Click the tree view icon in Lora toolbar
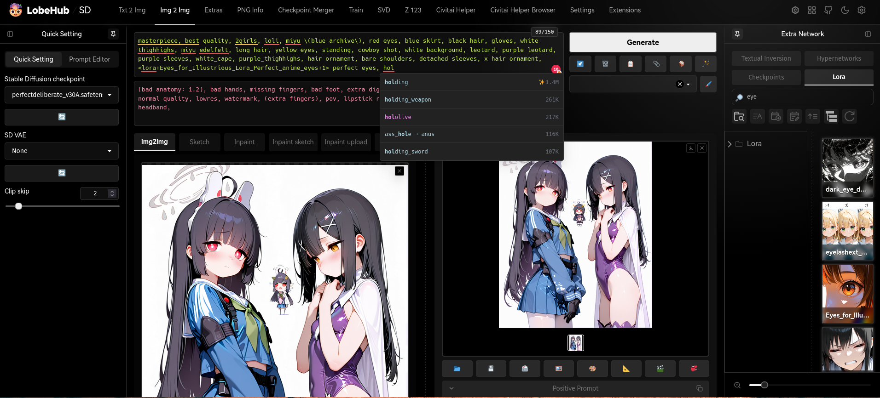Screen dimensions: 880x398 click(x=831, y=117)
